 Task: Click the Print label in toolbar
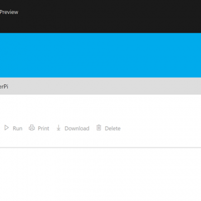point(44,128)
